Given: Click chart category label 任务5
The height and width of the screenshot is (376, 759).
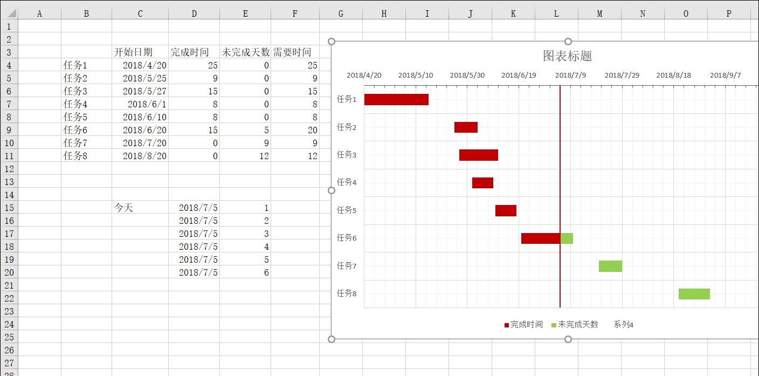Looking at the screenshot, I should [x=347, y=210].
